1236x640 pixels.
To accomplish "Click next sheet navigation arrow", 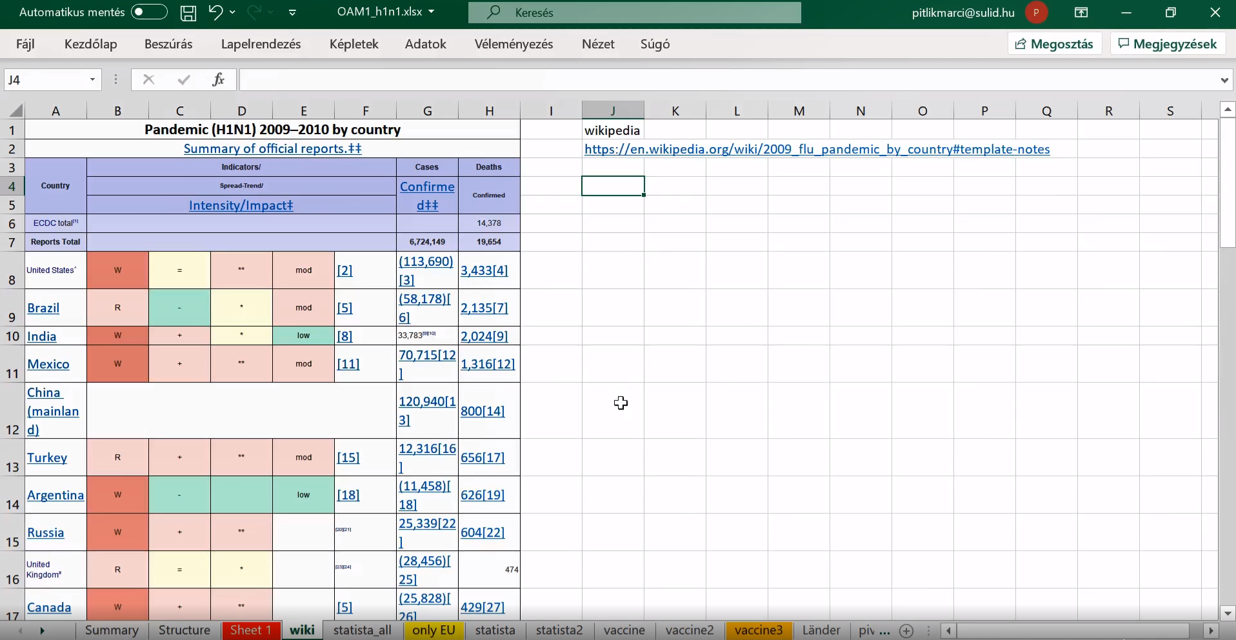I will click(43, 631).
